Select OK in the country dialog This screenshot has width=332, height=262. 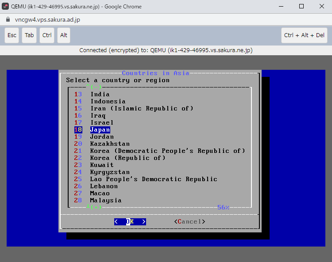point(130,222)
